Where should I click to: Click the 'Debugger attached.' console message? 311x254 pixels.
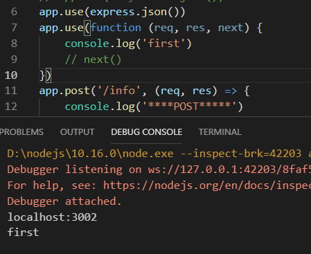click(64, 201)
